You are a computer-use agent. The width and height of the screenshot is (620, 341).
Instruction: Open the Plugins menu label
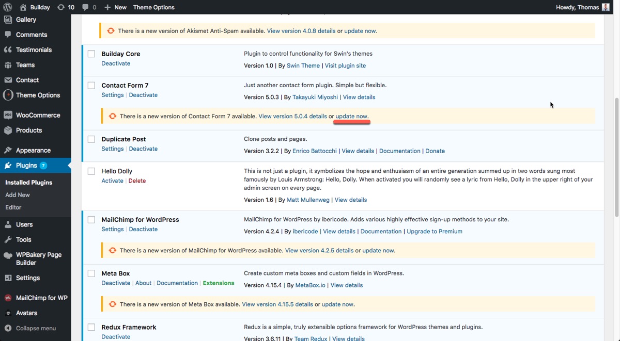point(26,166)
